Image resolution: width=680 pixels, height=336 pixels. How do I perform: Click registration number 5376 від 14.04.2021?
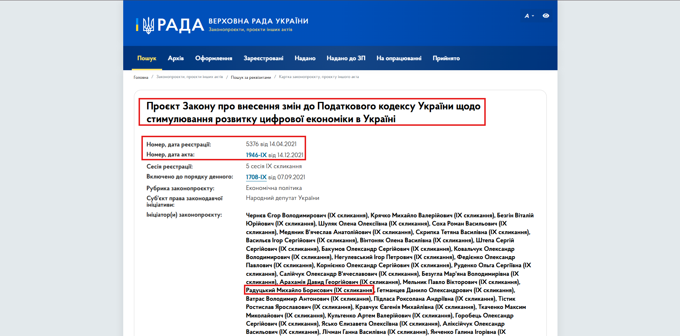[271, 144]
